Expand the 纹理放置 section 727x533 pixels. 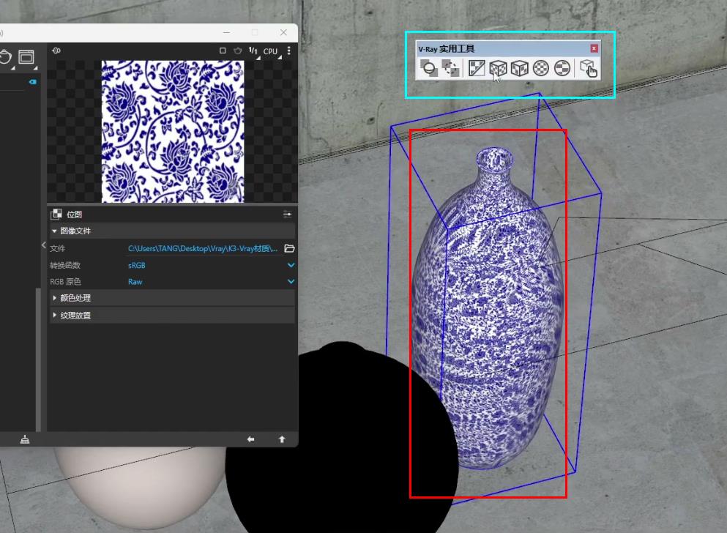(x=55, y=316)
